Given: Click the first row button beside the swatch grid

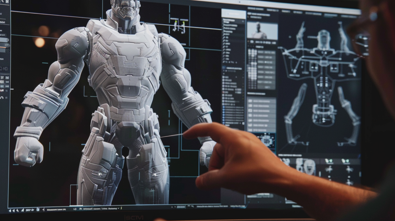Looking at the screenshot, I should point(266,52).
